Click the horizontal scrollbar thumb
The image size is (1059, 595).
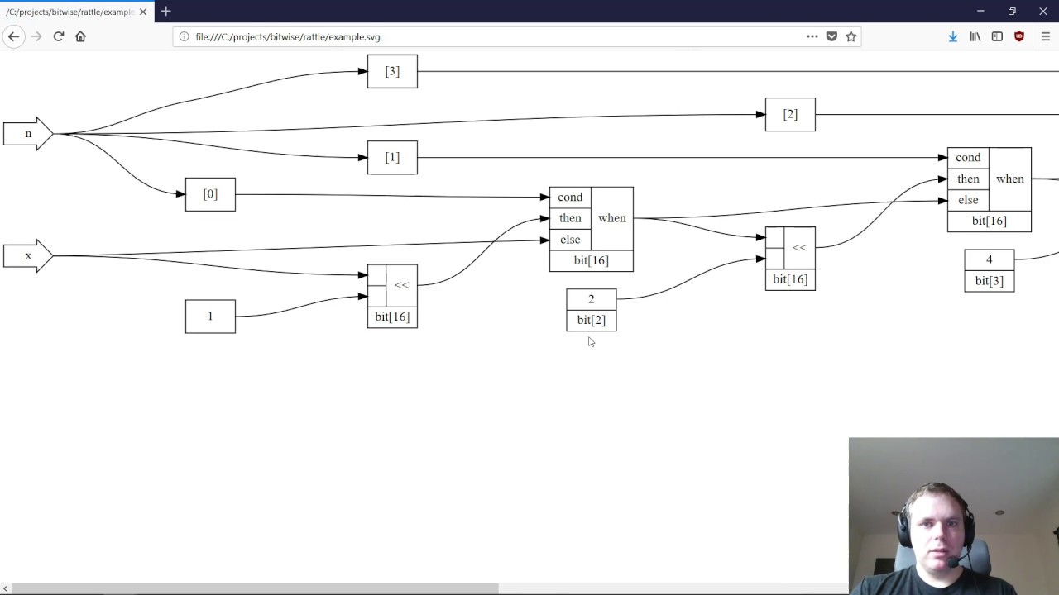pos(255,588)
